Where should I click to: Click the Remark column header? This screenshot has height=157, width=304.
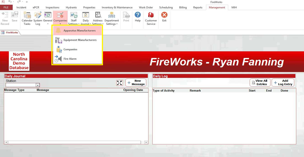coord(195,91)
